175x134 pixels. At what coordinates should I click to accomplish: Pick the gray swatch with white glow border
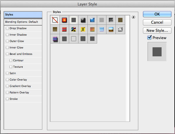point(74,20)
